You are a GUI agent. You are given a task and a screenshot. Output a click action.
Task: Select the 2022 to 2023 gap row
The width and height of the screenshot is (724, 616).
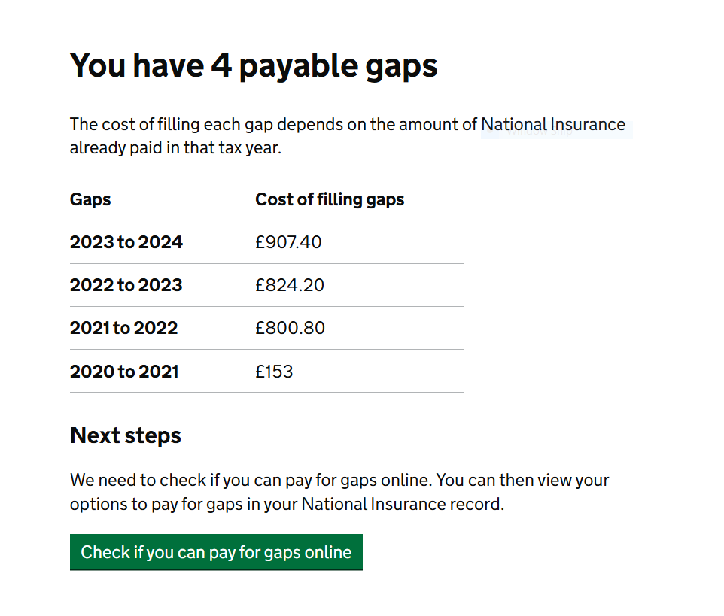267,285
